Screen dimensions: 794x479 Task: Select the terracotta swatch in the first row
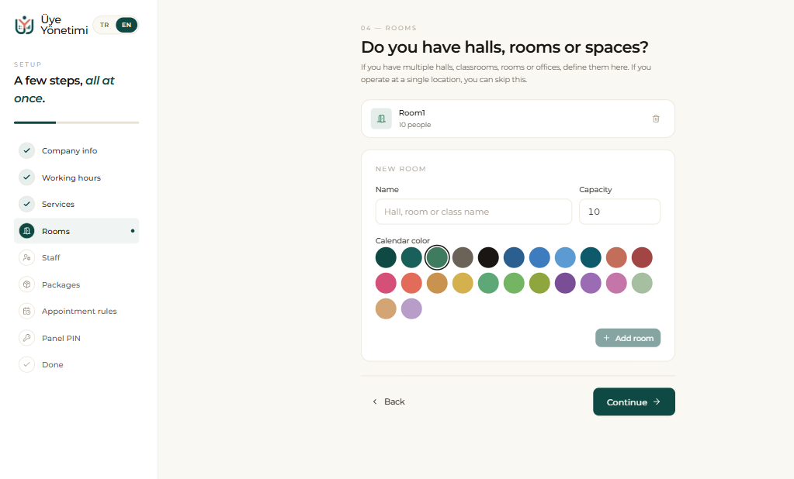[x=617, y=257]
